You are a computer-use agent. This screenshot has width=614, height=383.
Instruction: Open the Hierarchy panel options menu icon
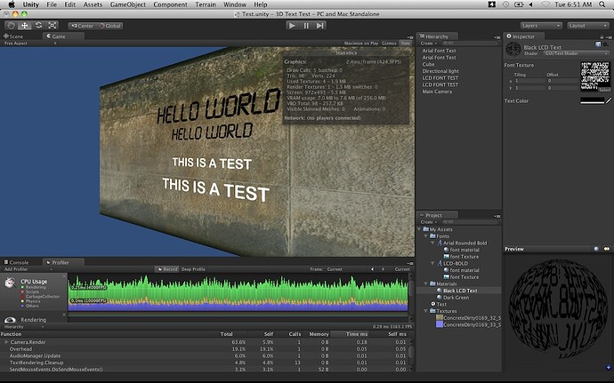[497, 37]
